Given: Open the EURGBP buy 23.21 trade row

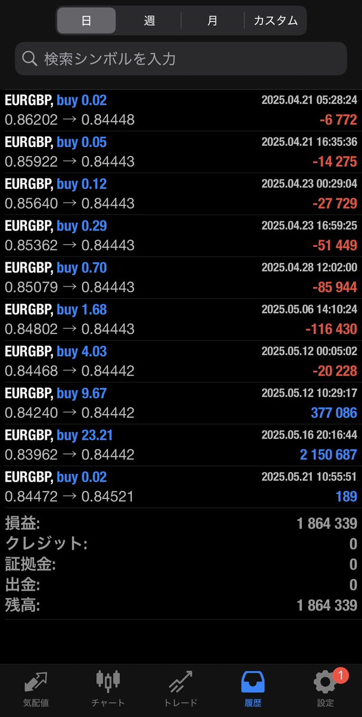Looking at the screenshot, I should pos(181,445).
